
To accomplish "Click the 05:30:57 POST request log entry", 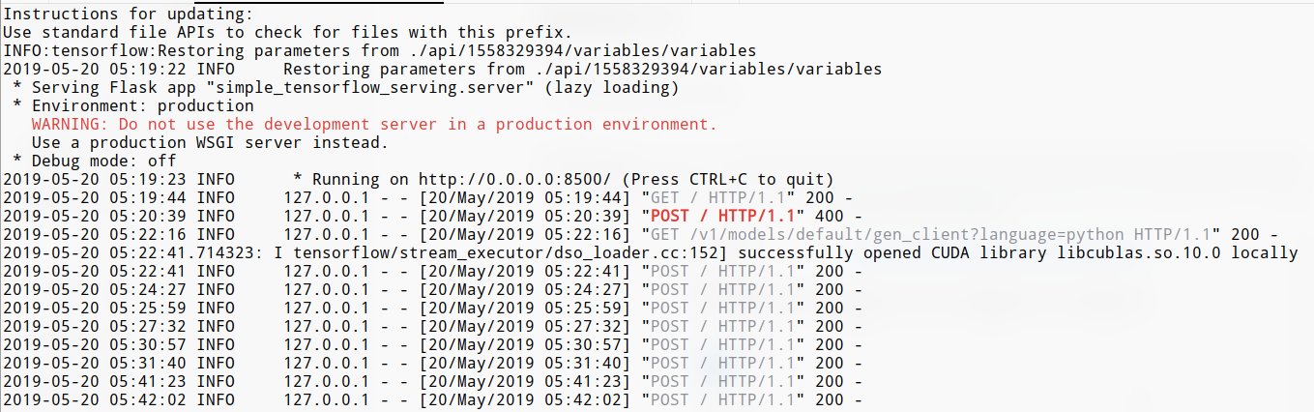I will (x=433, y=344).
